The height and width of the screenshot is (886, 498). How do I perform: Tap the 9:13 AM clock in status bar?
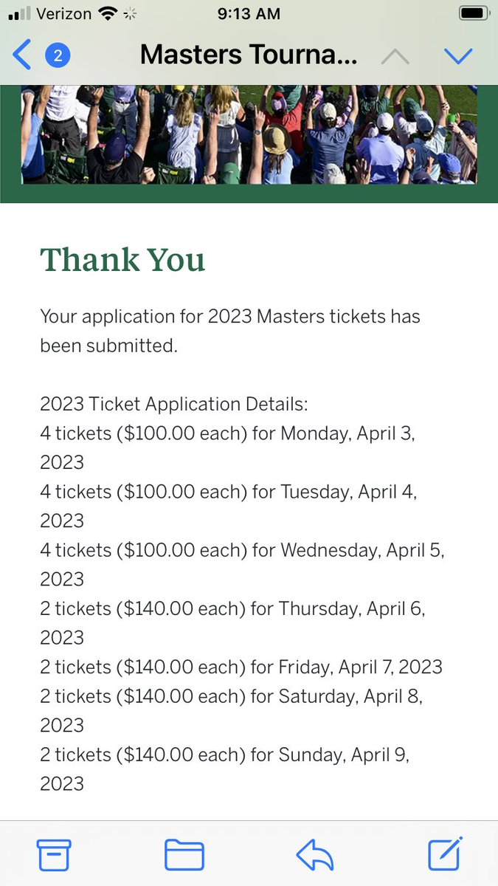(249, 13)
